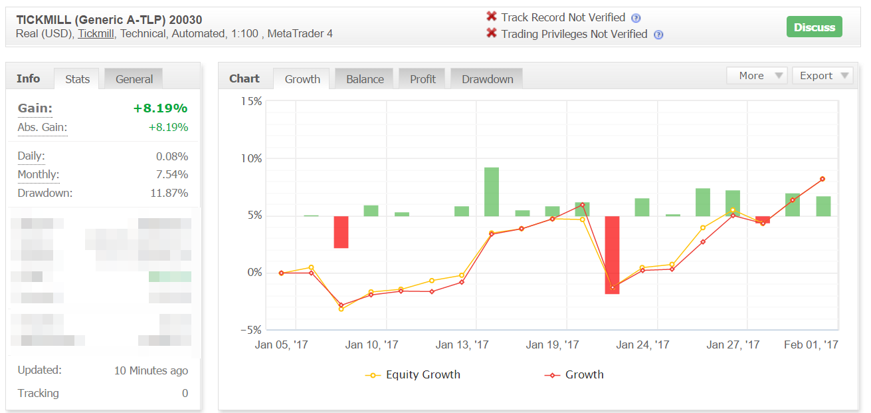Click the 11.87% drawdown value
Viewport: 871px width, 413px height.
point(171,193)
